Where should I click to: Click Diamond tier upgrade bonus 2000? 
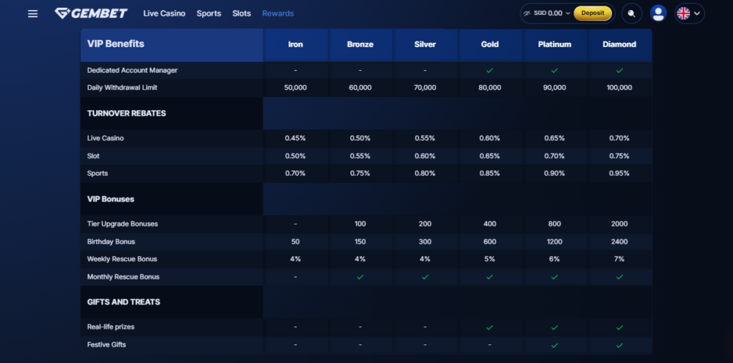pyautogui.click(x=619, y=224)
